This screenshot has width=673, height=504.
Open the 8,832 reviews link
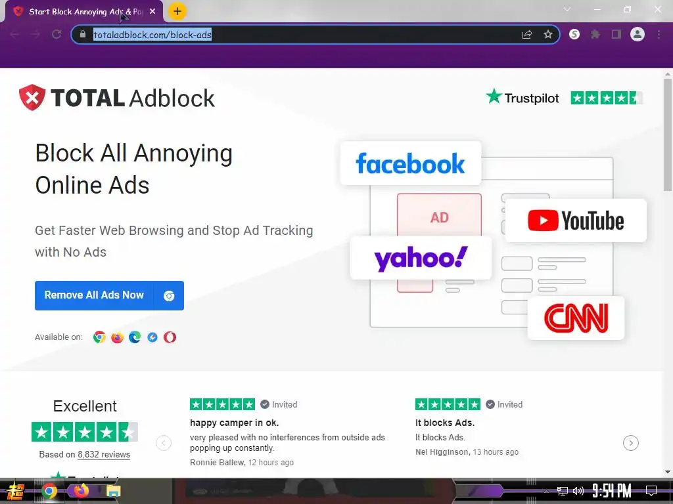(x=104, y=454)
